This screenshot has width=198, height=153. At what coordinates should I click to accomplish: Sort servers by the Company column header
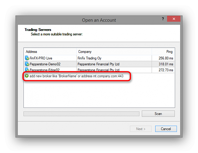click(x=114, y=52)
